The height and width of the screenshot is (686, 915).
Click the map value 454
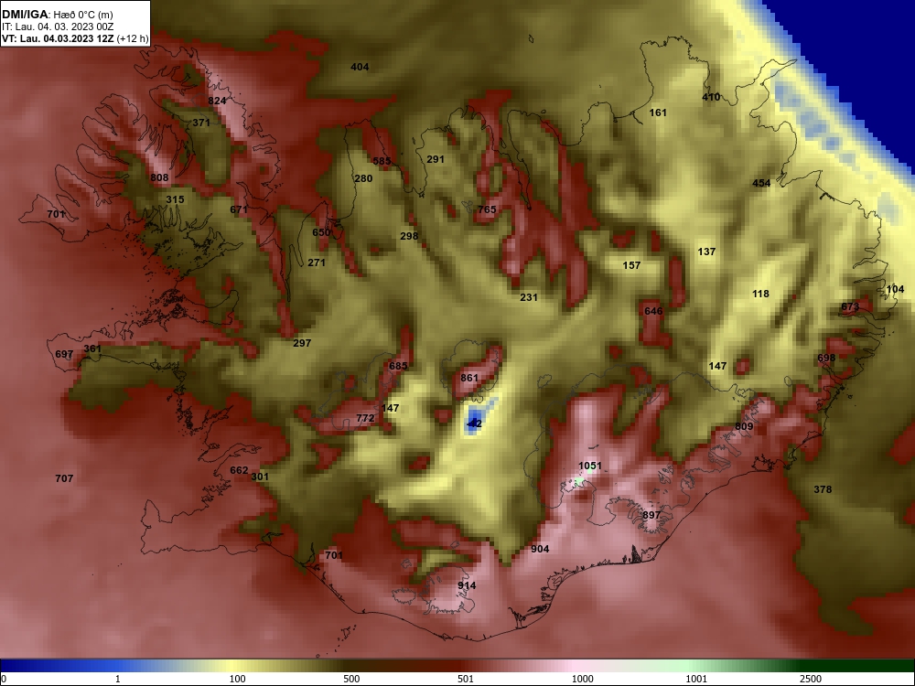pyautogui.click(x=761, y=183)
